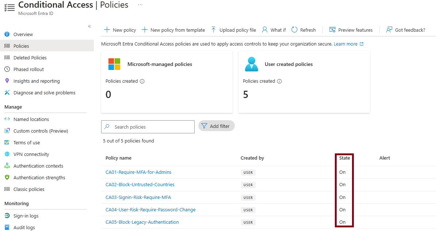Click Upload policy file
This screenshot has width=436, height=231.
233,30
